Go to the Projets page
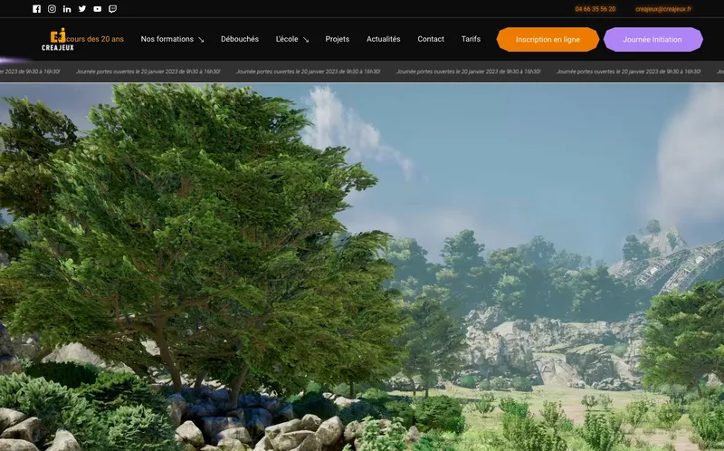Screen dimensions: 724x451 (x=338, y=39)
